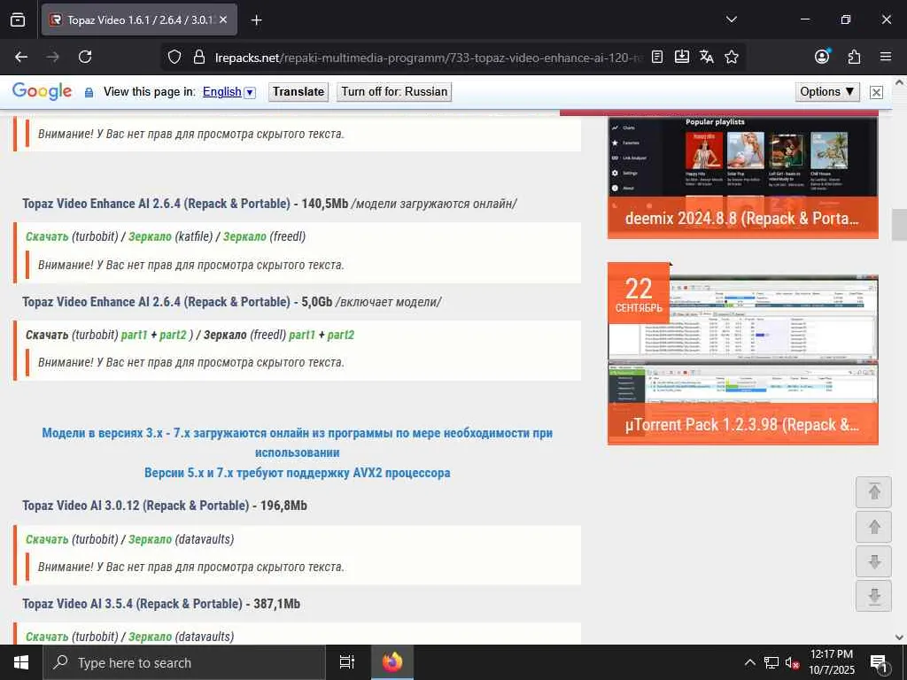
Task: Open the notification center icon
Action: (878, 663)
